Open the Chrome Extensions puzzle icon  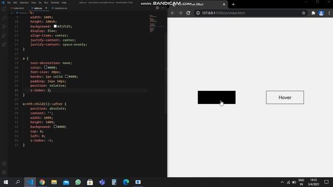[313, 13]
